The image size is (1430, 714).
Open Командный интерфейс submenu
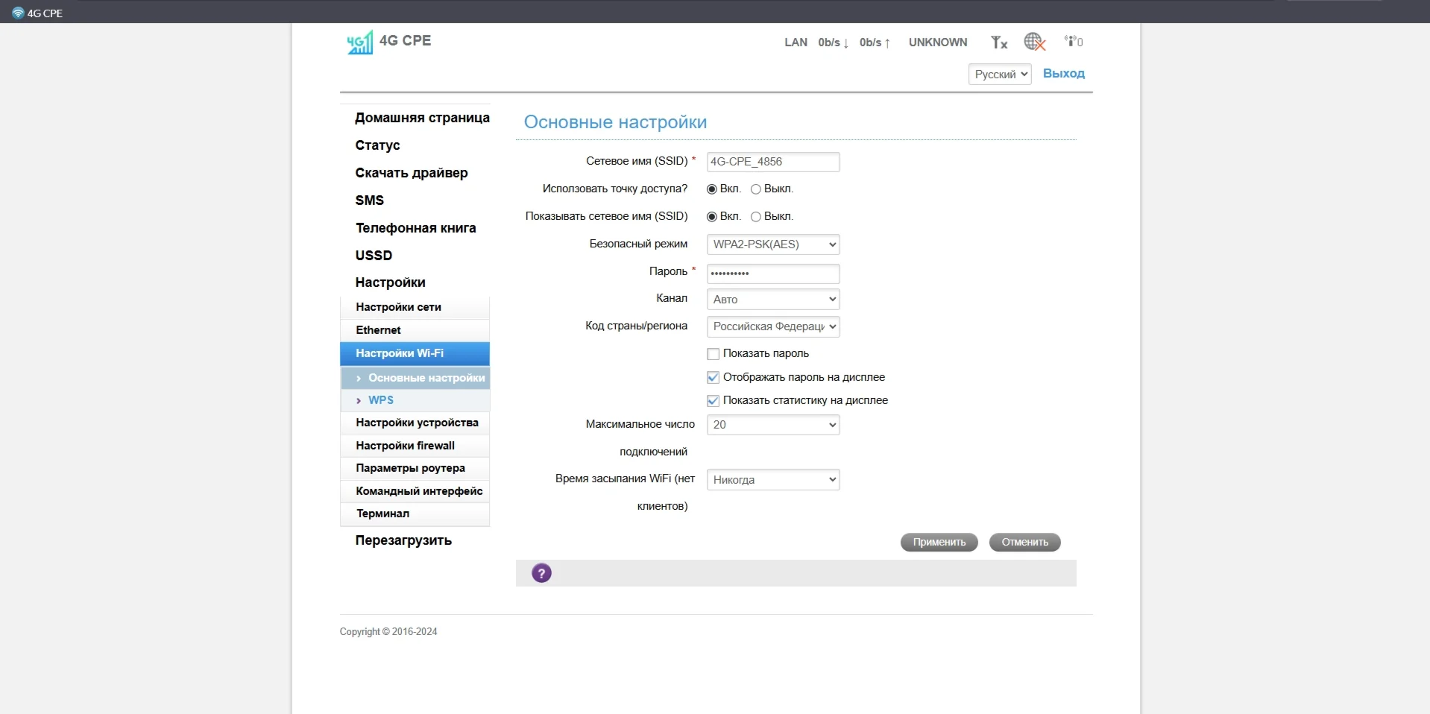(415, 491)
